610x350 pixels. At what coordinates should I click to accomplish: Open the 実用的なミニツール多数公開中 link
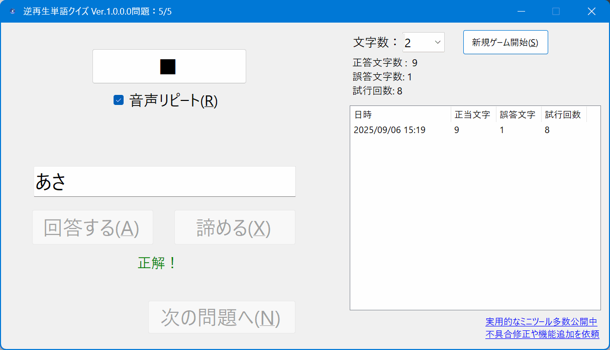(541, 322)
